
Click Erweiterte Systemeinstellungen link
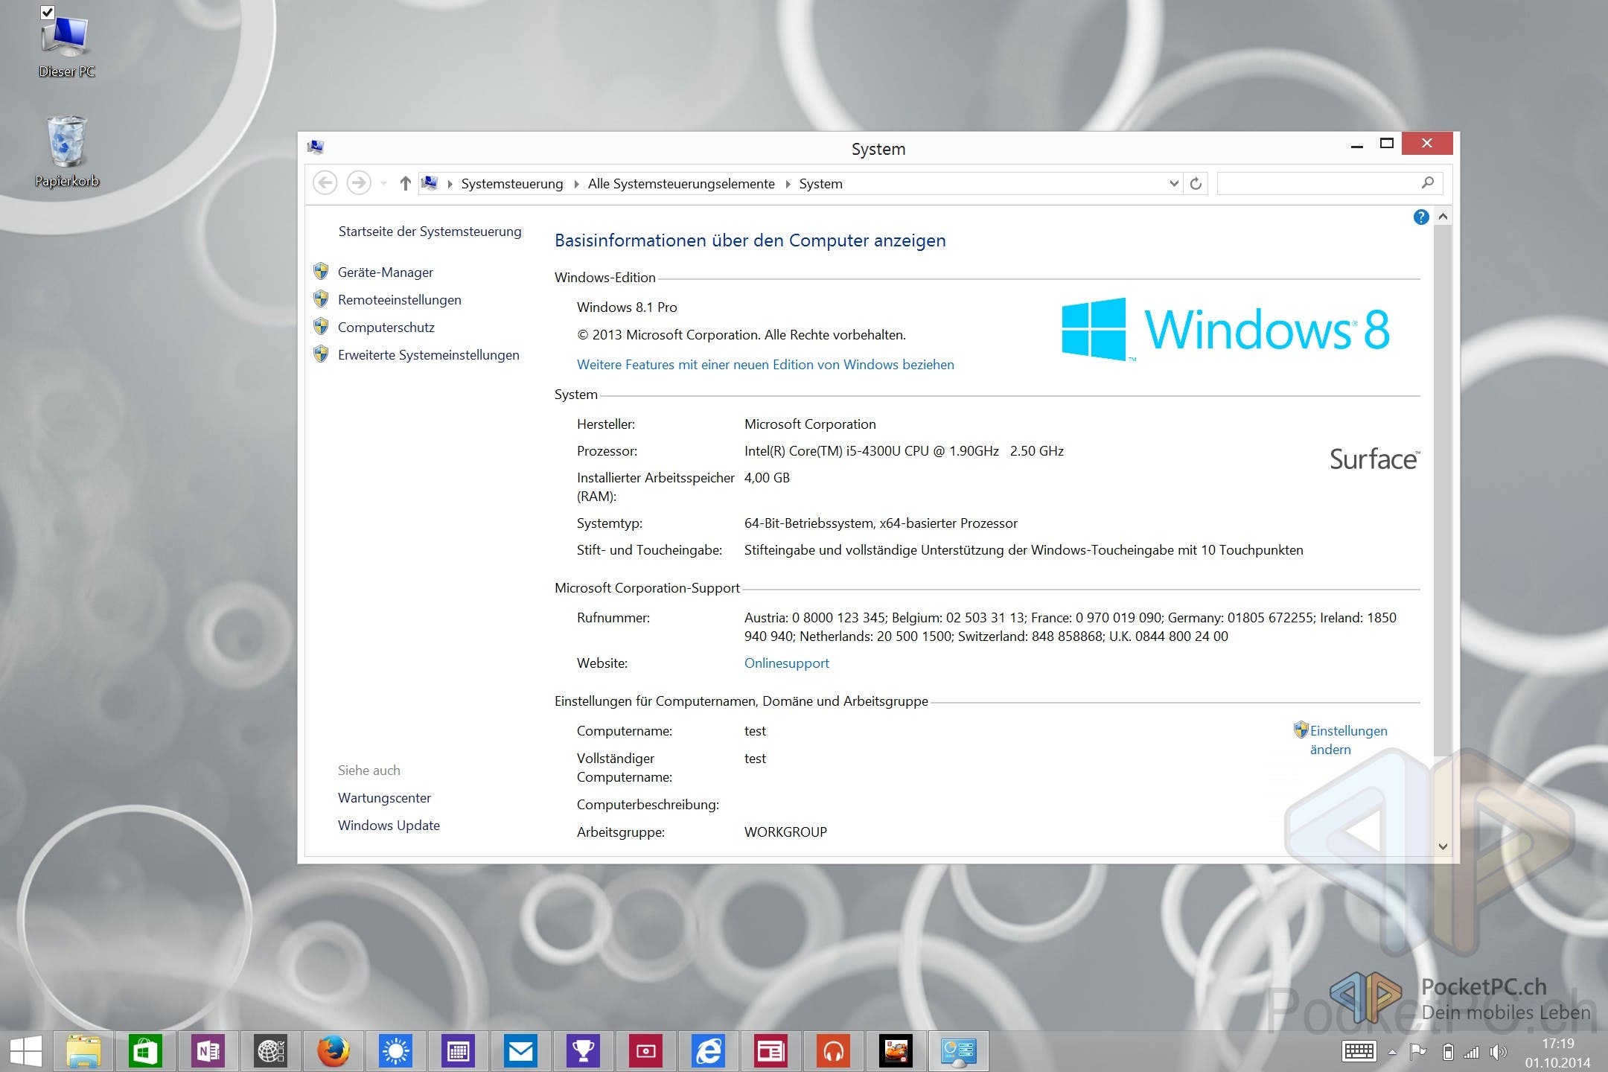428,355
